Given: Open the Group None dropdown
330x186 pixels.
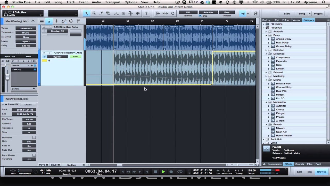Looking at the screenshot, I should (26, 37).
